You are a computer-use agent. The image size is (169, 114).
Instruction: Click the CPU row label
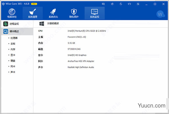[40, 31]
